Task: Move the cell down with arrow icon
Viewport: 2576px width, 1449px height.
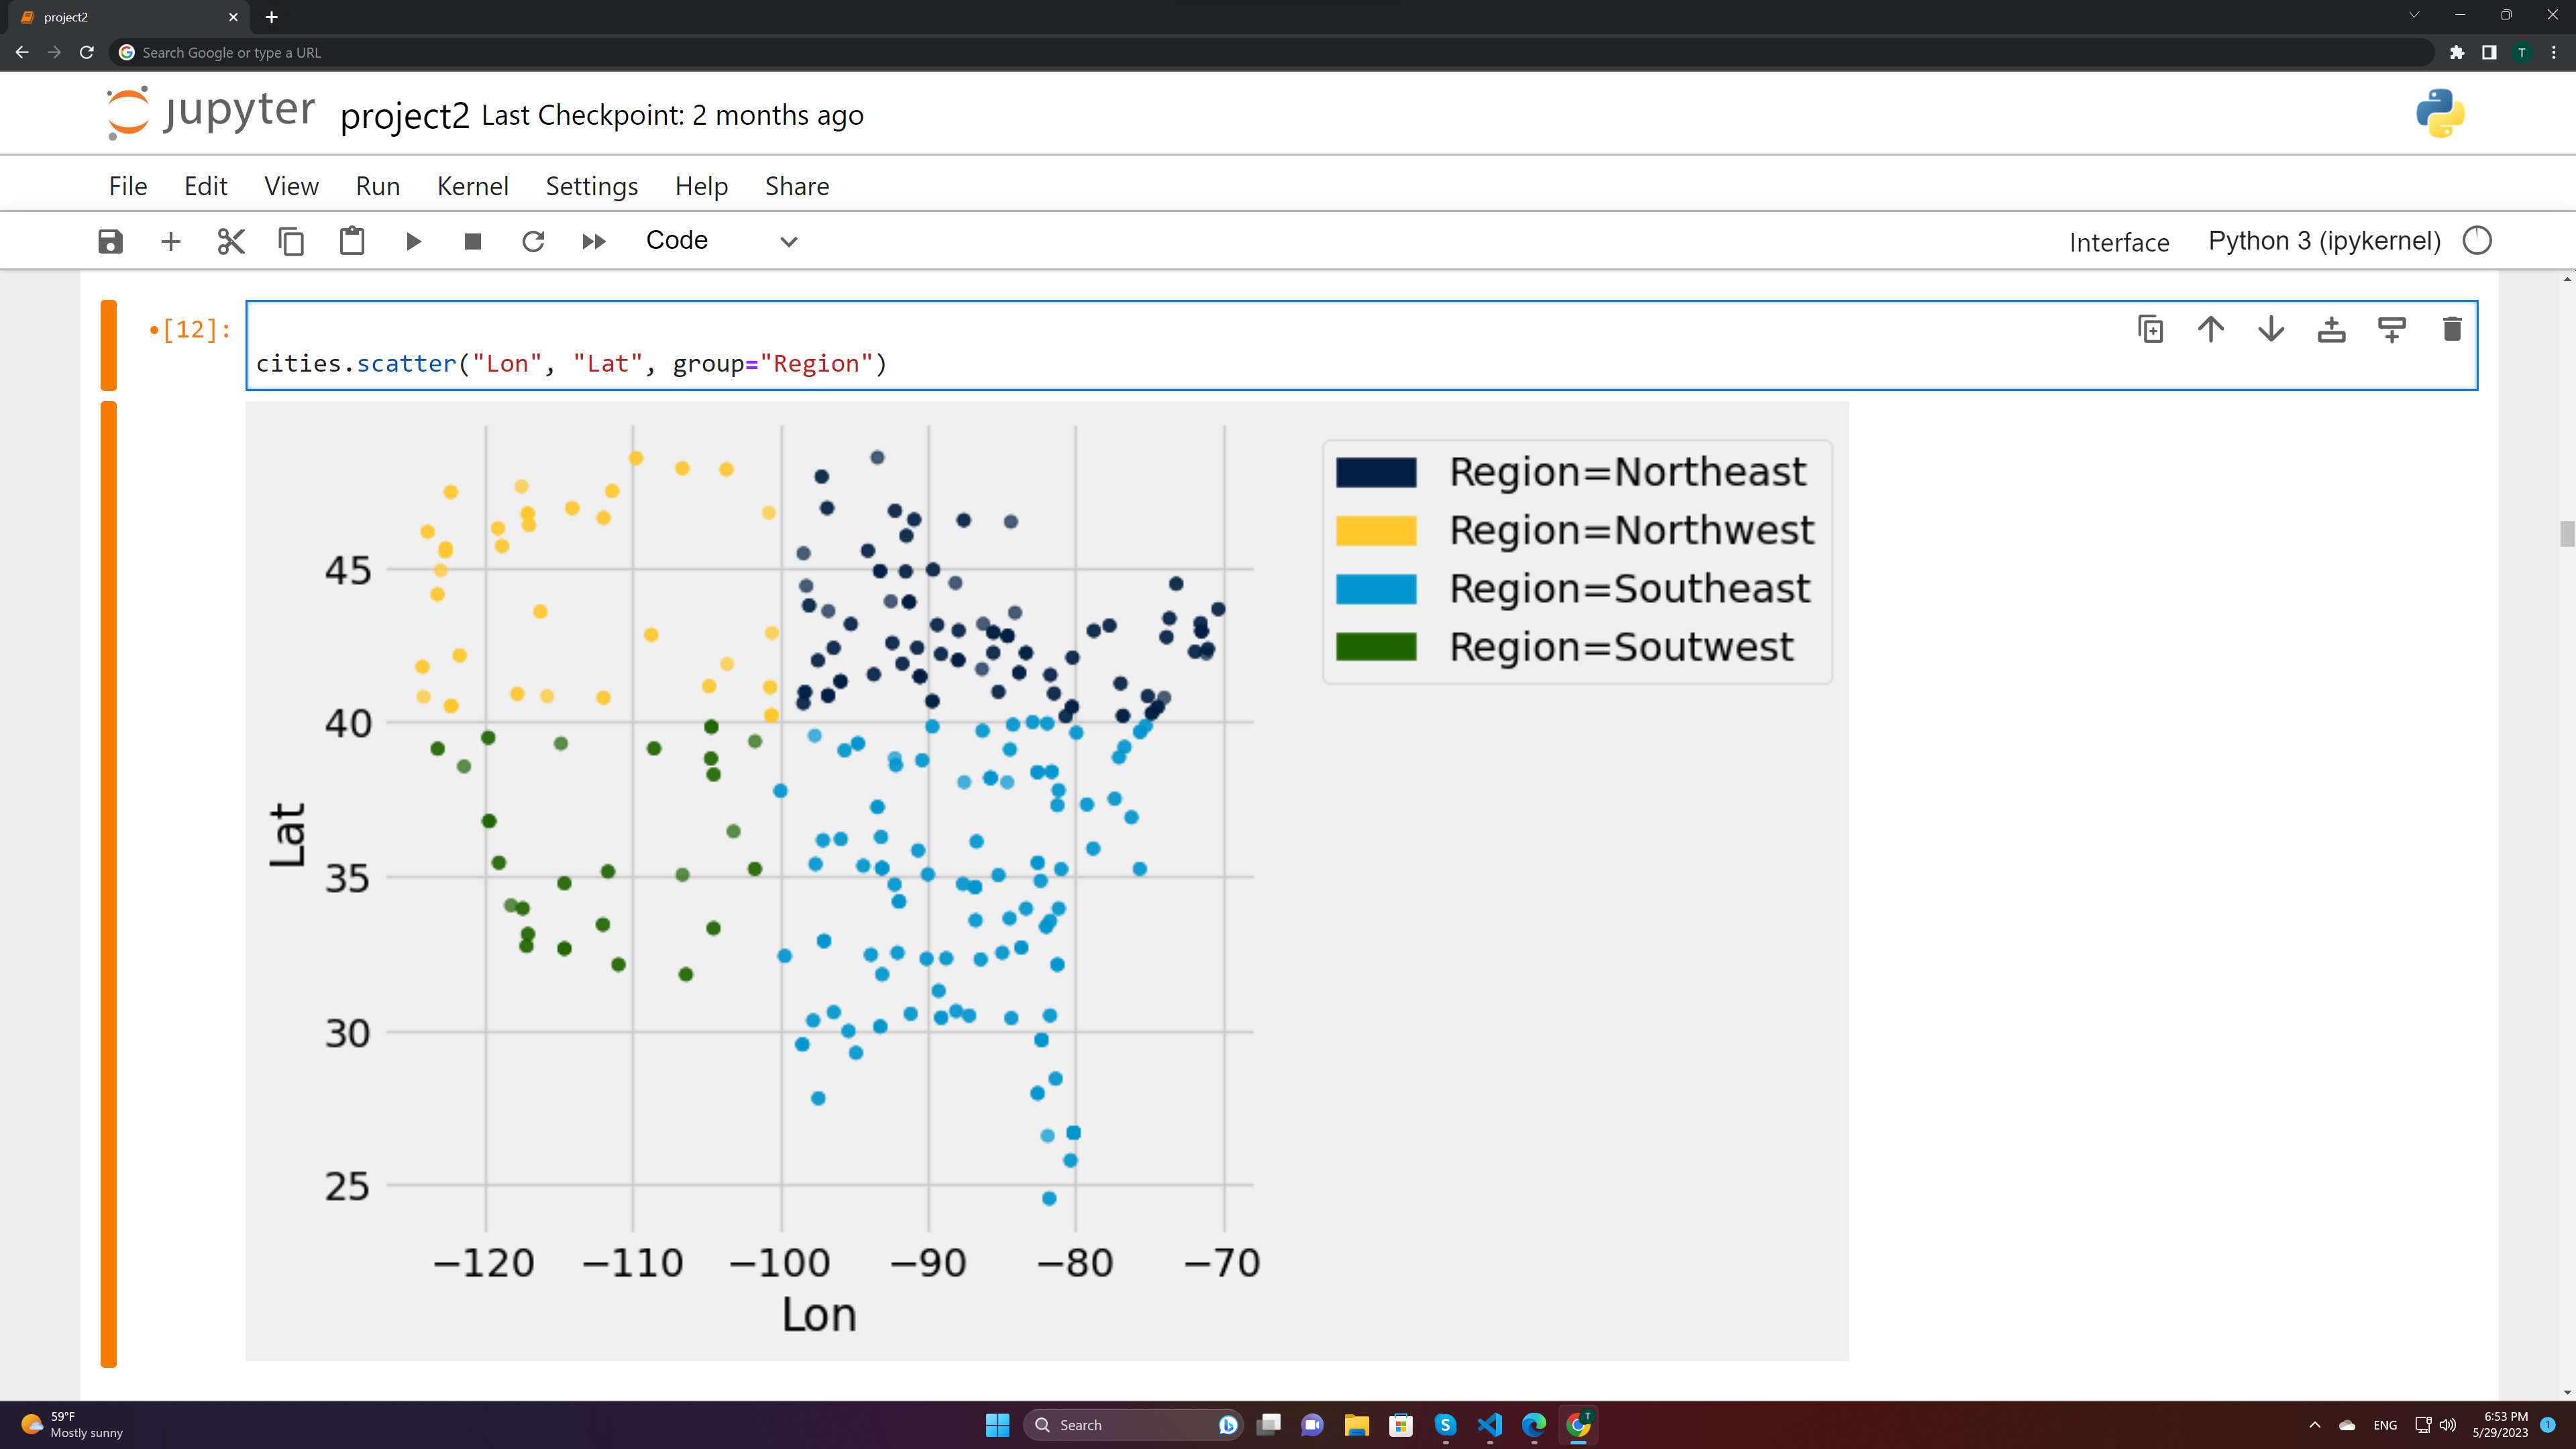Action: pos(2271,329)
